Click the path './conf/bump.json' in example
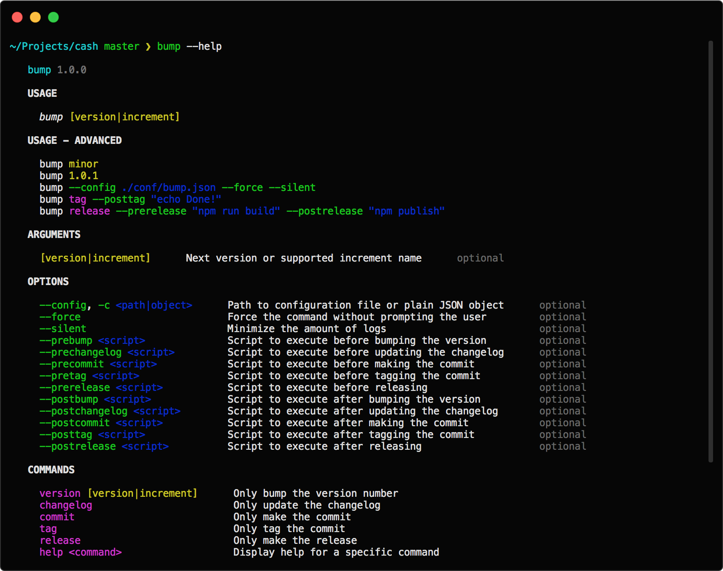723x571 pixels. pos(169,187)
